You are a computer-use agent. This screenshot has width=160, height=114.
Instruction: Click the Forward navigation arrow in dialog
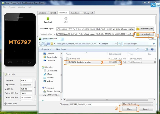coord(45,44)
